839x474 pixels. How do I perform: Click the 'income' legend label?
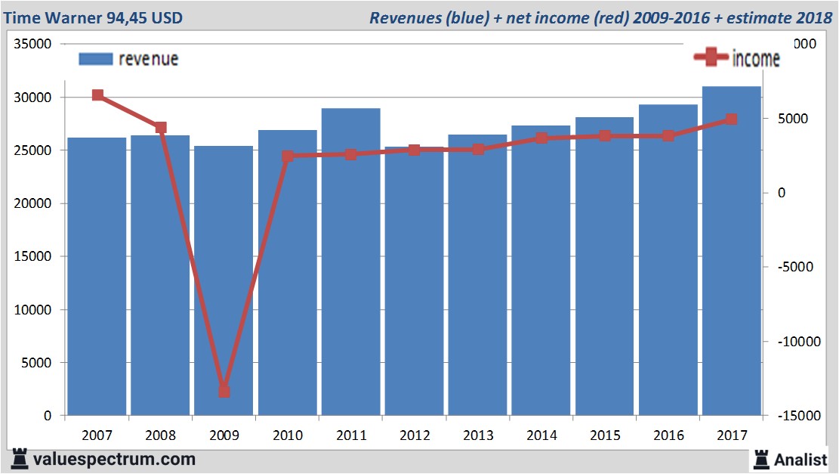pyautogui.click(x=756, y=58)
